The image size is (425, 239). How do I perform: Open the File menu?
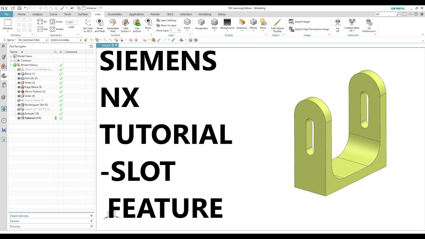(x=7, y=14)
